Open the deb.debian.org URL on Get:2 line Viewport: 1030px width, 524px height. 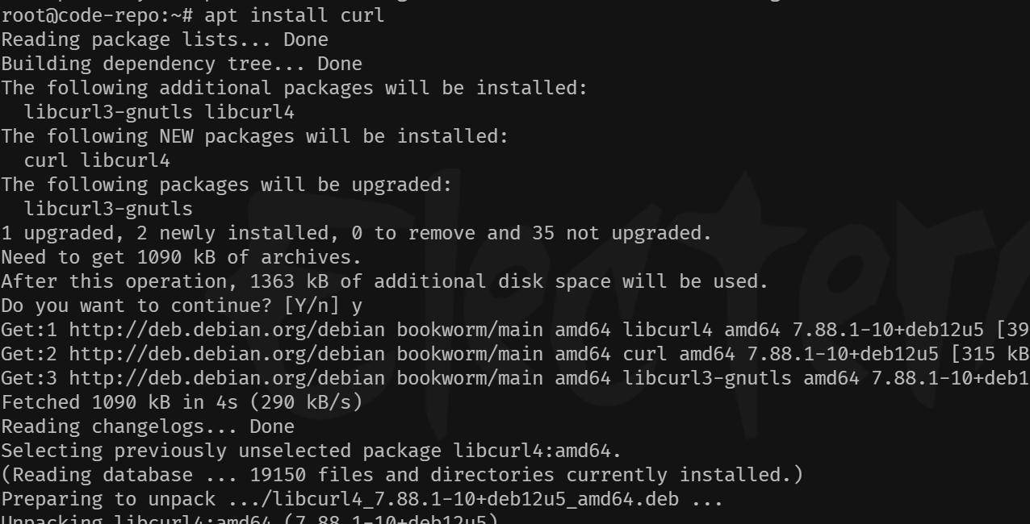[x=227, y=354]
